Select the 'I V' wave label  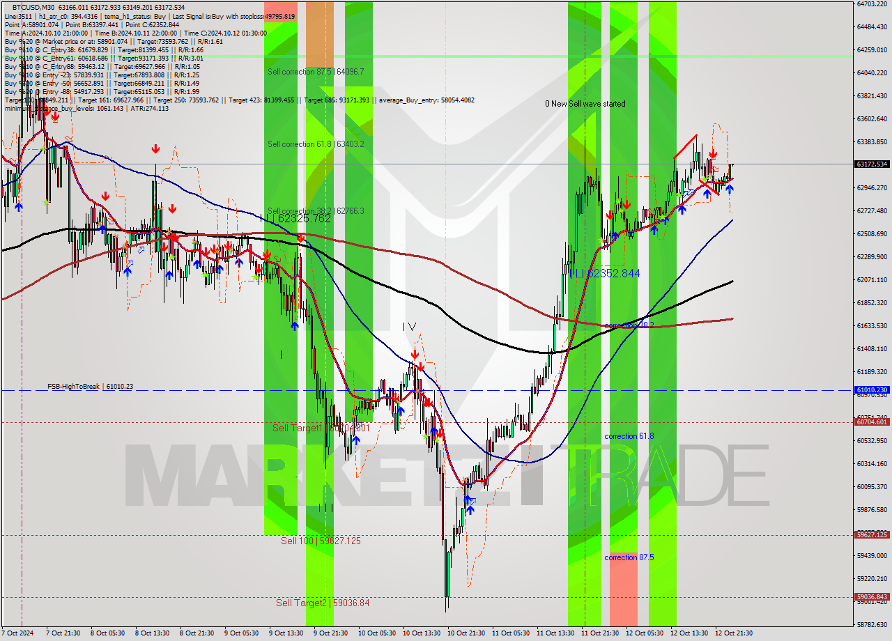(410, 326)
